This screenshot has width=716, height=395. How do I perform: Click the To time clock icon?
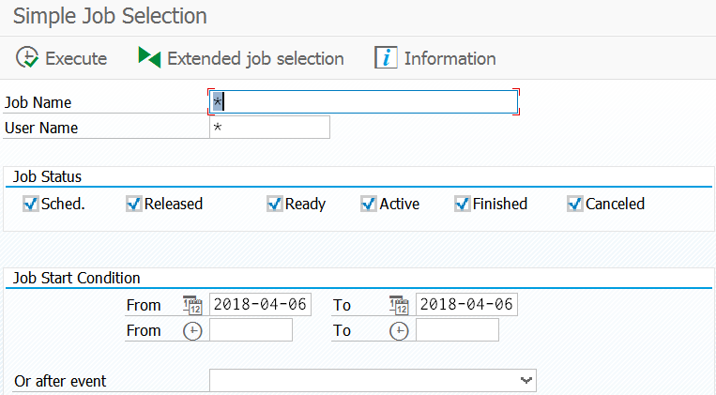coord(399,330)
